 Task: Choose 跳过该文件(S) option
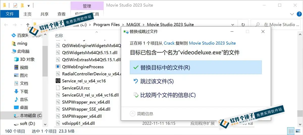coord(196,81)
